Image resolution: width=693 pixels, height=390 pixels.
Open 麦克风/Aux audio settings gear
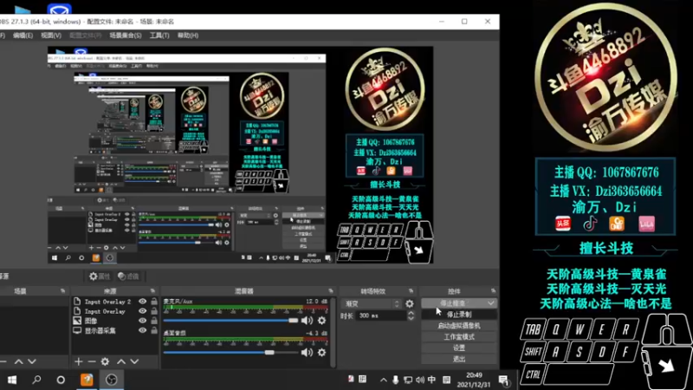tap(321, 321)
